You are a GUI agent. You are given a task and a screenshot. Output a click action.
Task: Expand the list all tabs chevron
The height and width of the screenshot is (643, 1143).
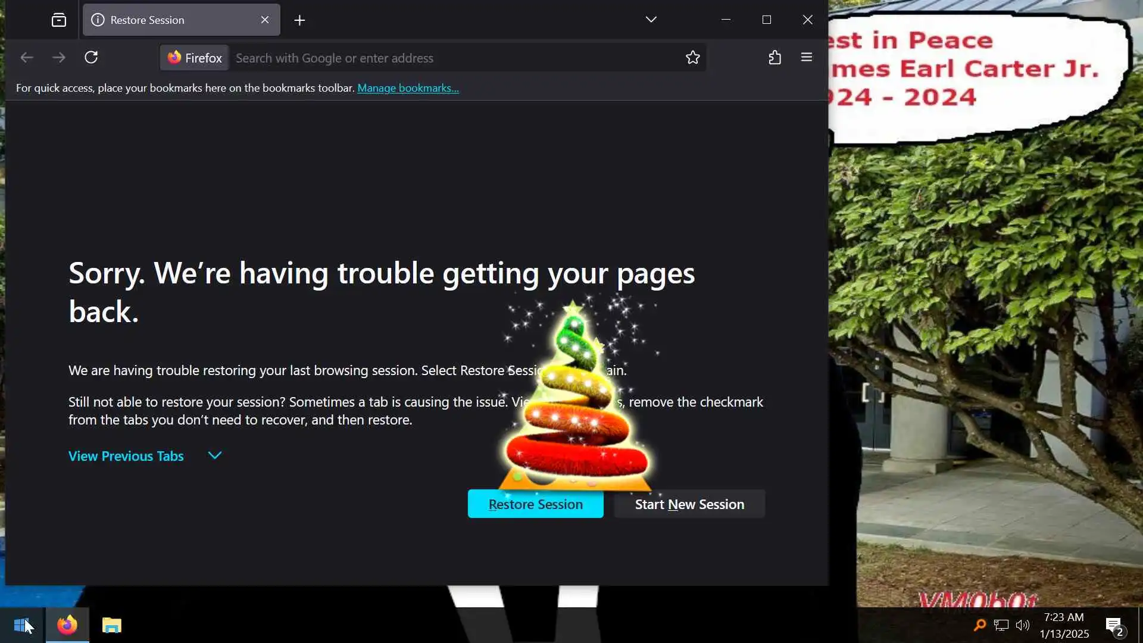click(651, 20)
